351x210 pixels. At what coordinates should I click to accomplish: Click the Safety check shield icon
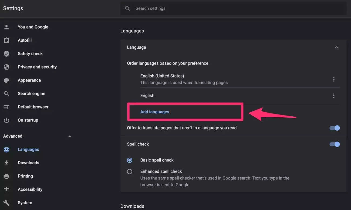click(x=6, y=54)
